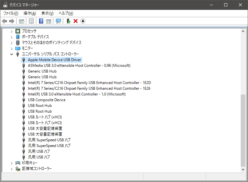Open the 操作(A) menu
248x182 pixels.
30,13
